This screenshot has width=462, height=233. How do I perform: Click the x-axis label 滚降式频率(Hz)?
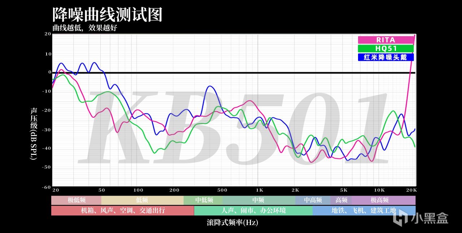pos(233,223)
